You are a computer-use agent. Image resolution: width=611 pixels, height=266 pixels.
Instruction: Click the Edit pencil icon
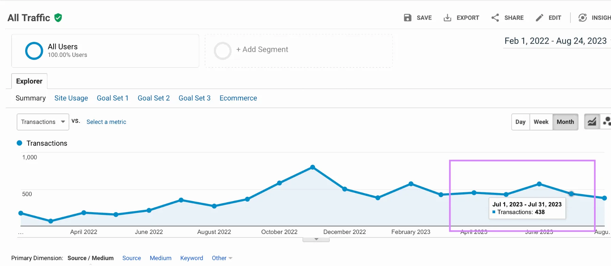539,18
